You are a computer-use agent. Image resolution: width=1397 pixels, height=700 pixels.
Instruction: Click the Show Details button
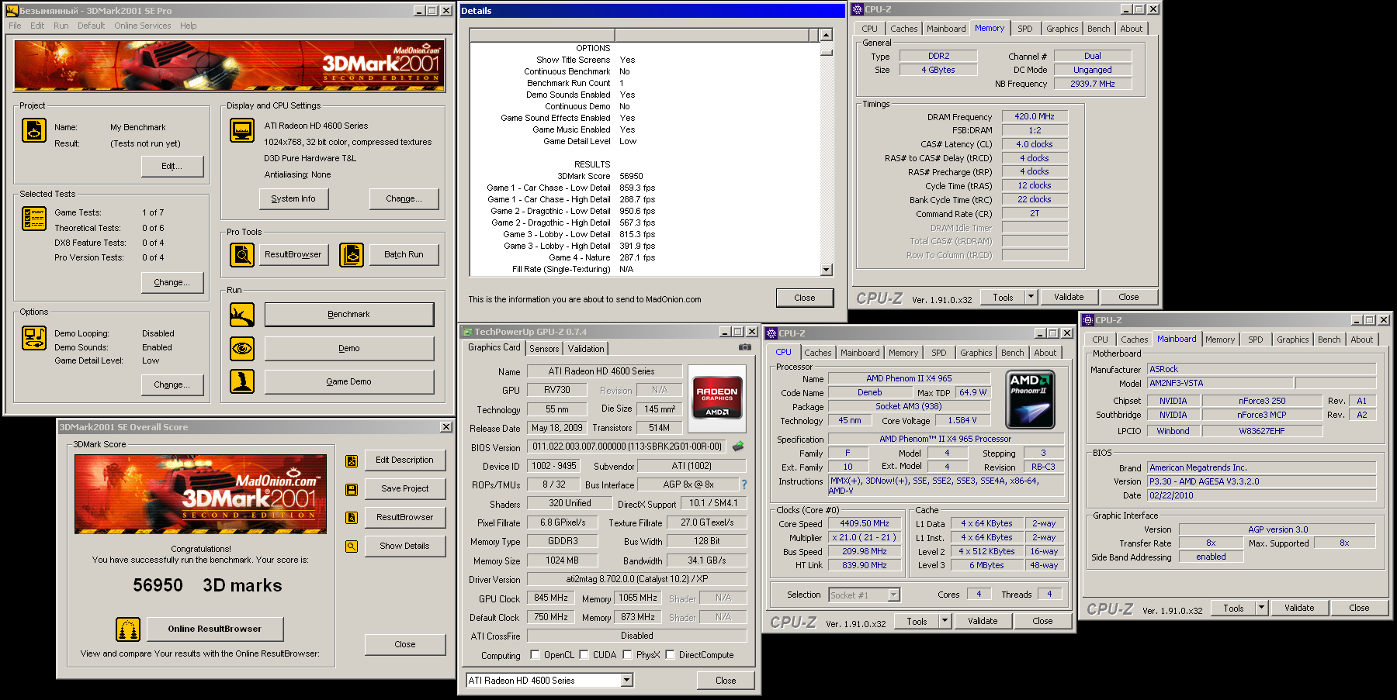(404, 546)
